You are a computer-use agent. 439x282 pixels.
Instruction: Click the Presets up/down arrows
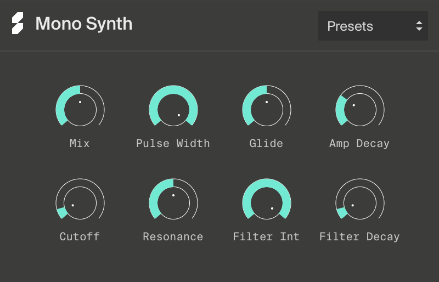(x=419, y=26)
